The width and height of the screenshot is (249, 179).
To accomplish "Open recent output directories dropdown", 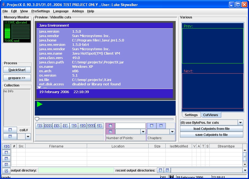I will [x=245, y=170].
